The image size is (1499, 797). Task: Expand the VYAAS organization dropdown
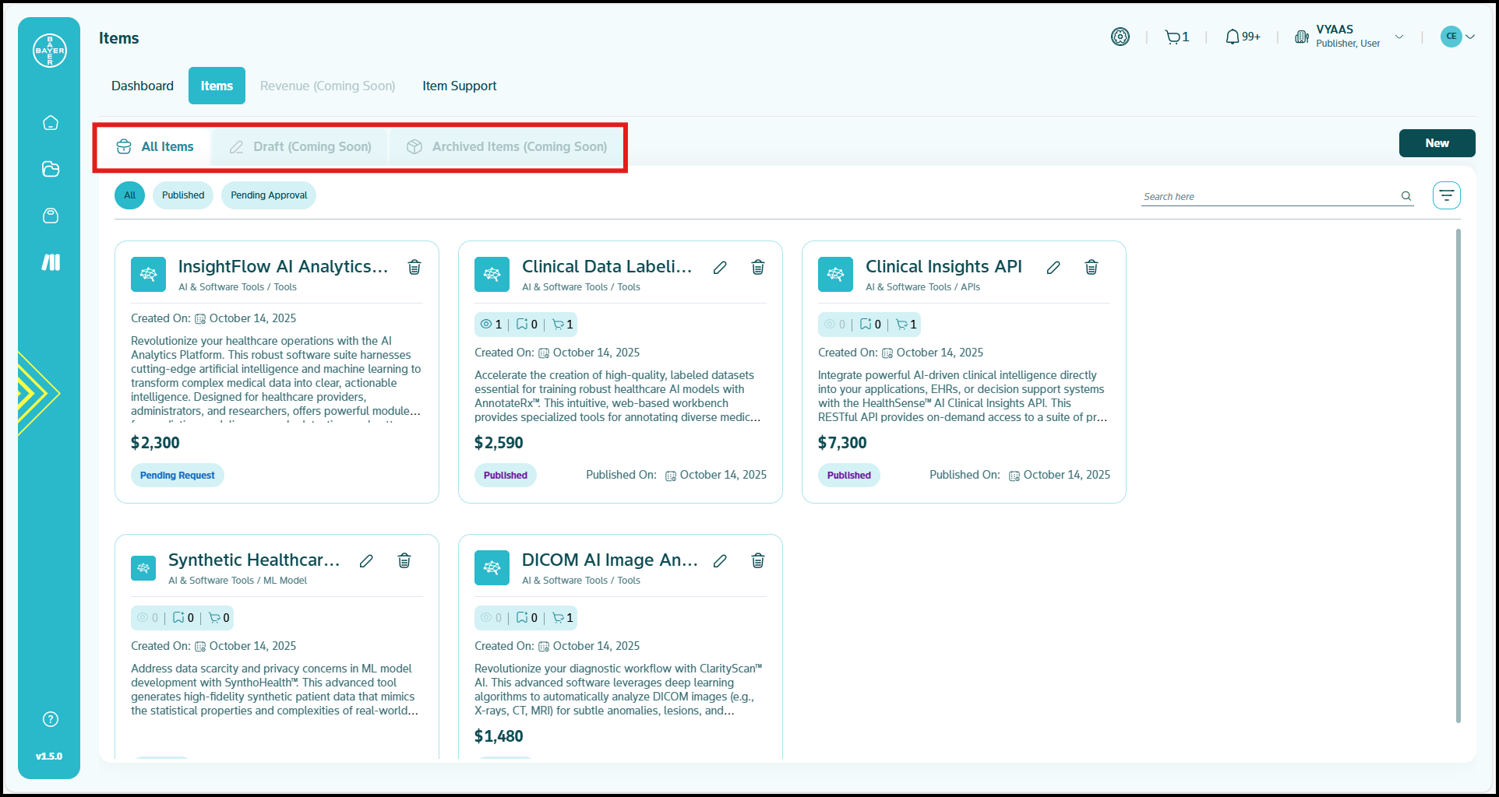point(1399,37)
